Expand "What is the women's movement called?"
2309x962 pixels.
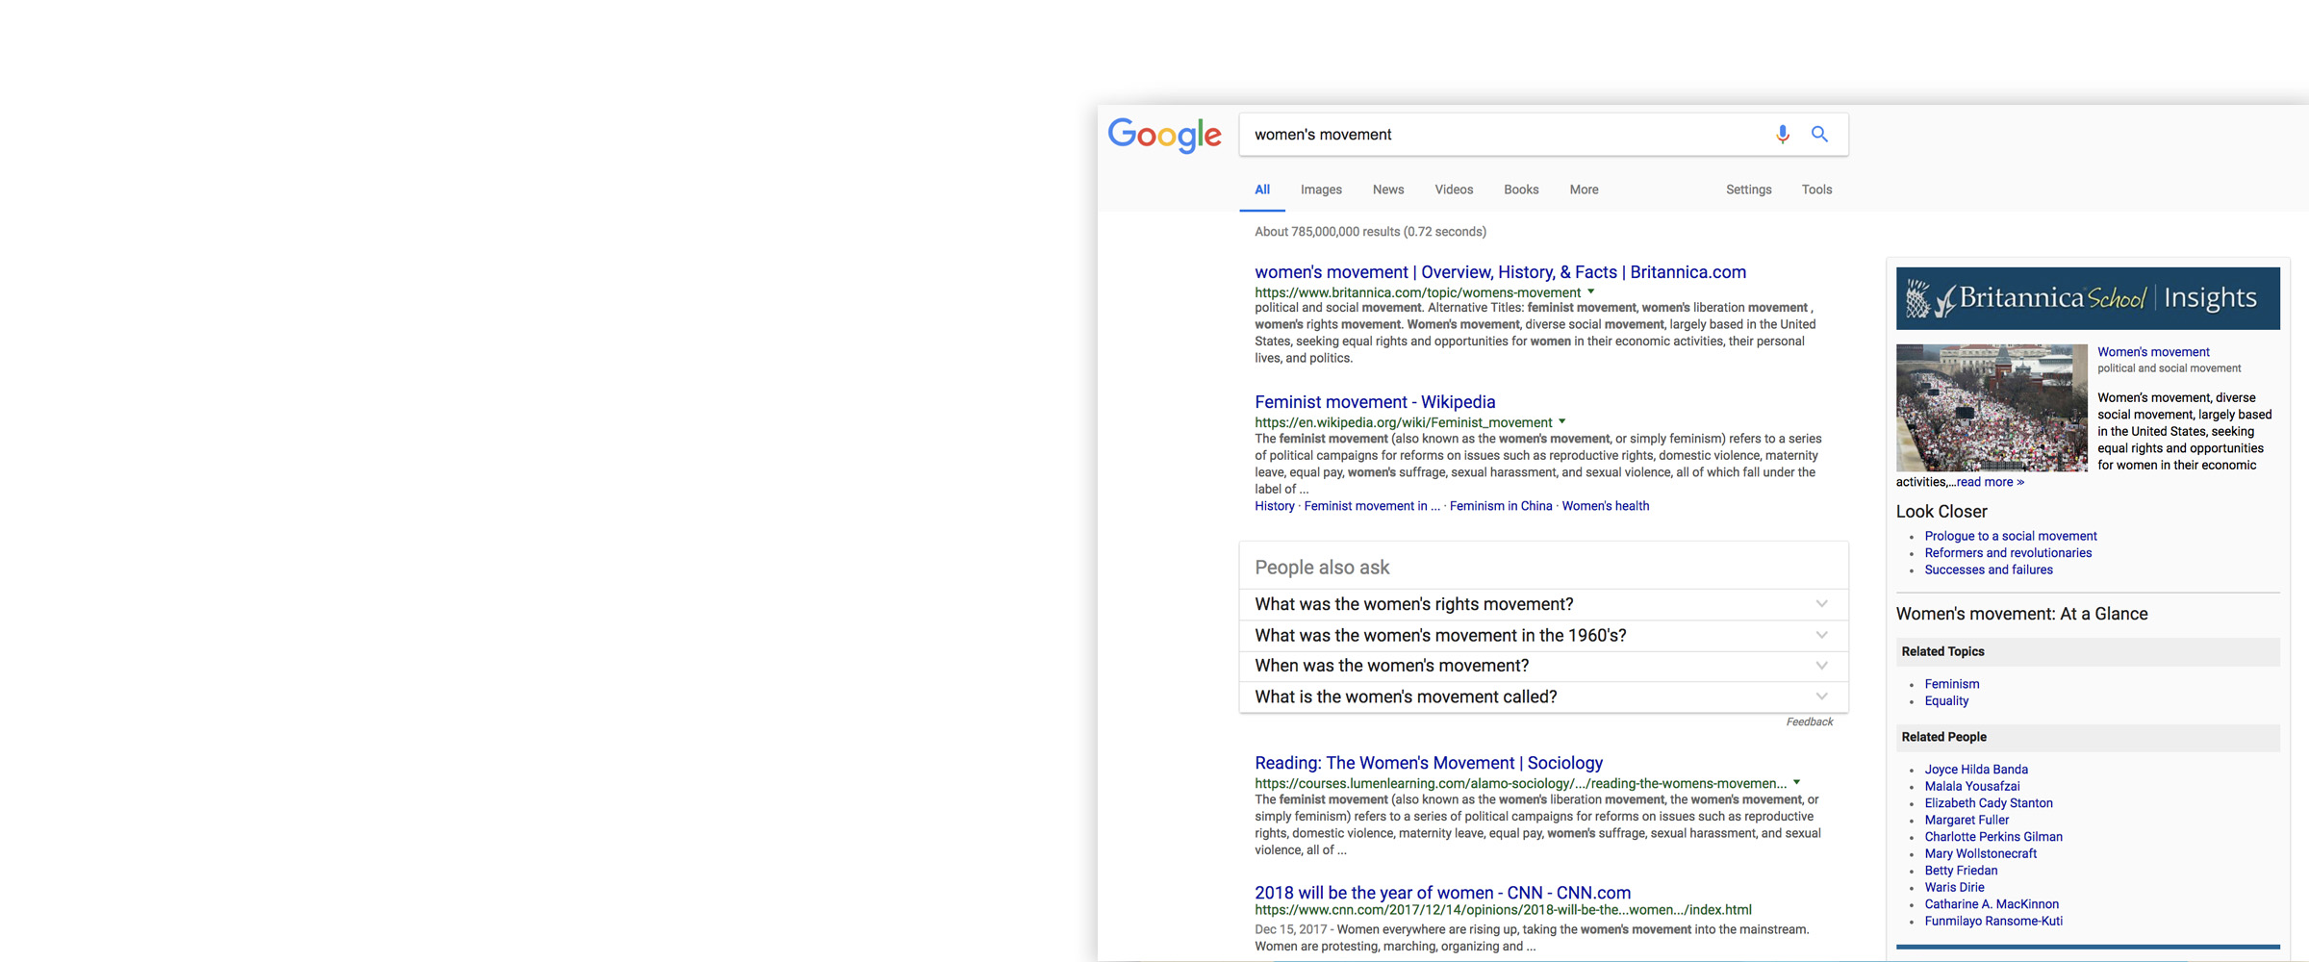coord(1543,696)
